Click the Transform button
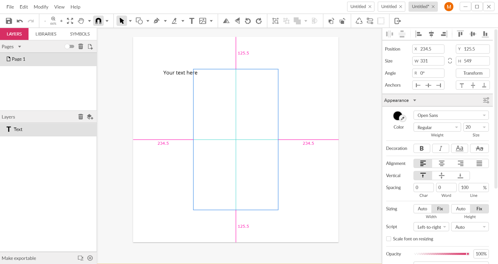This screenshot has height=264, width=498. pyautogui.click(x=473, y=73)
